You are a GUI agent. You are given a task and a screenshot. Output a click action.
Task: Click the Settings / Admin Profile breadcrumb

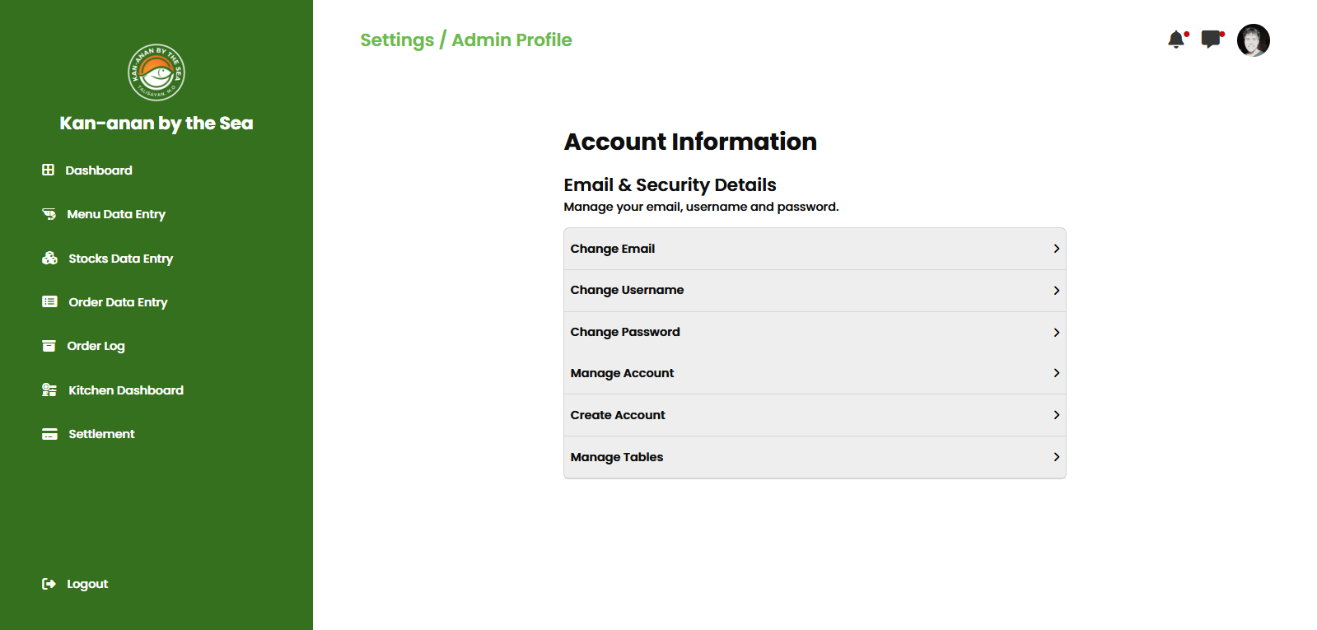465,40
